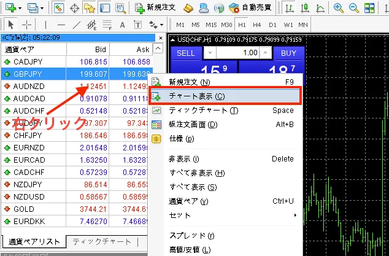Click the zoom in magnifier icon
Screen dimensions: 389x256
[337, 8]
